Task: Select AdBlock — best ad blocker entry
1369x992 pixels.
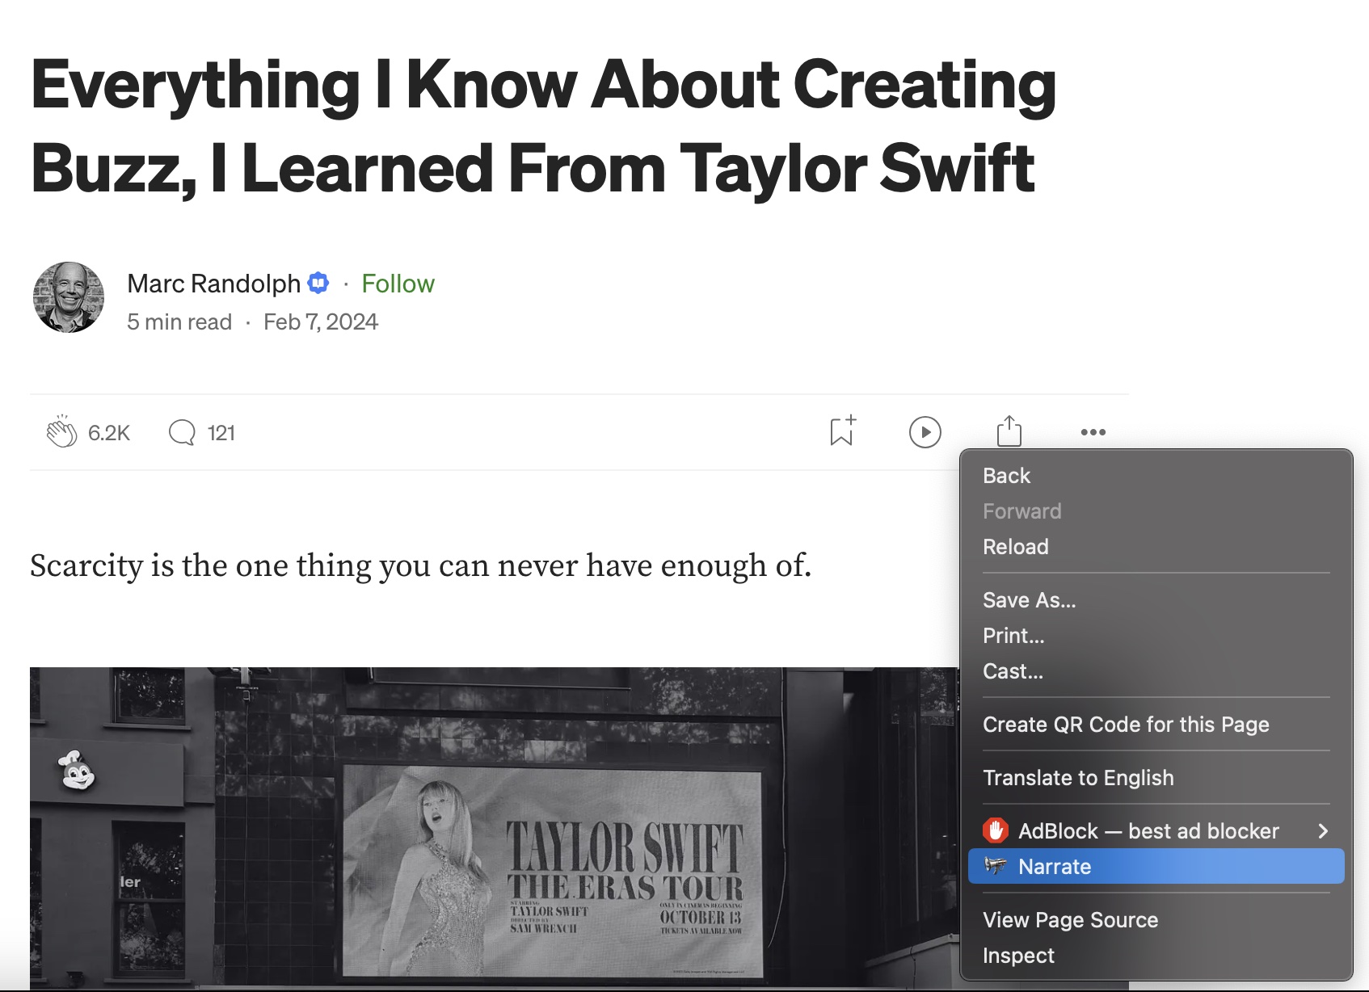Action: click(x=1156, y=830)
